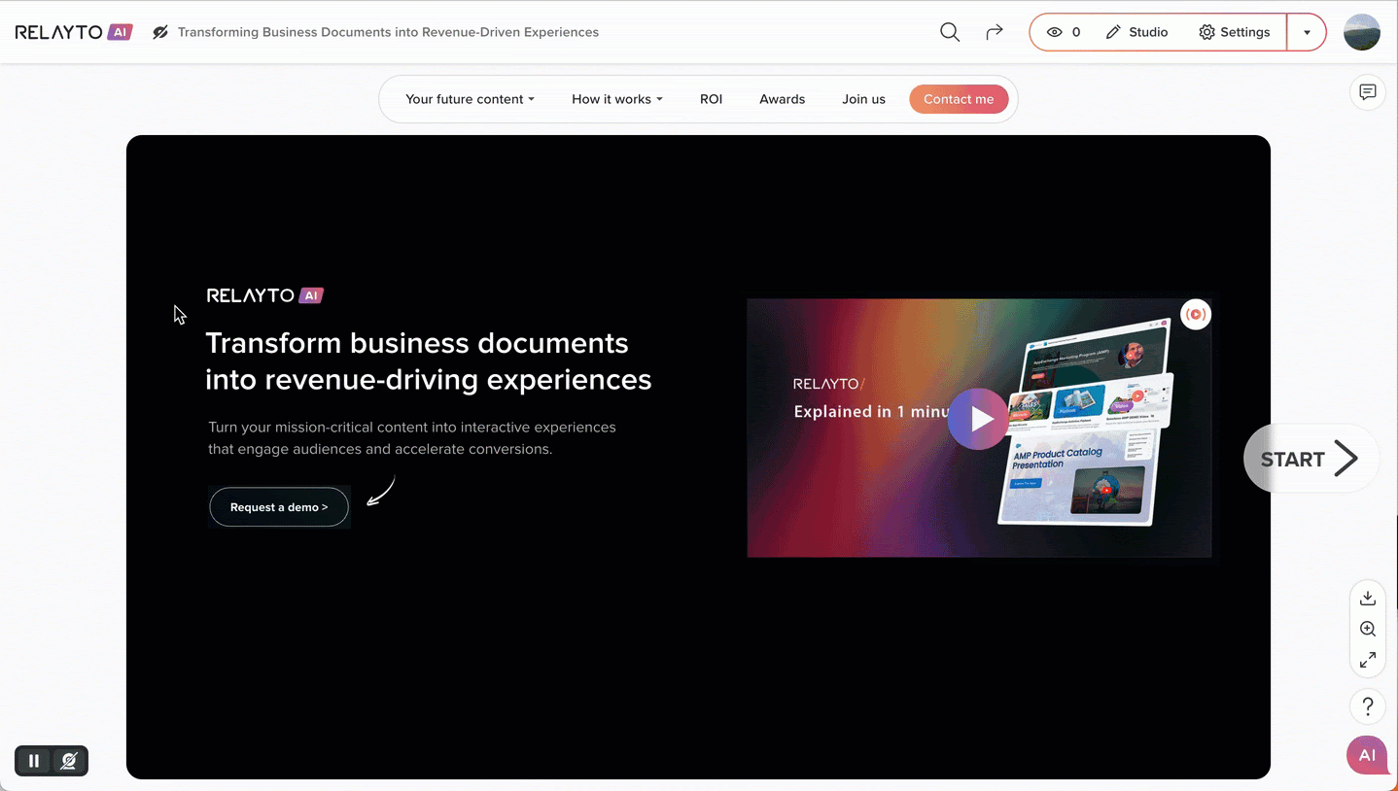The width and height of the screenshot is (1398, 791).
Task: Toggle the disabled webcam button
Action: tap(69, 761)
